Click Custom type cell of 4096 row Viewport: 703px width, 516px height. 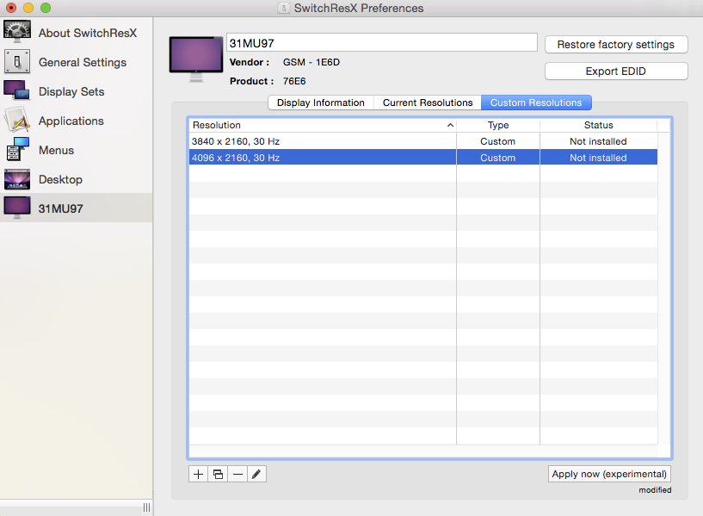(497, 158)
